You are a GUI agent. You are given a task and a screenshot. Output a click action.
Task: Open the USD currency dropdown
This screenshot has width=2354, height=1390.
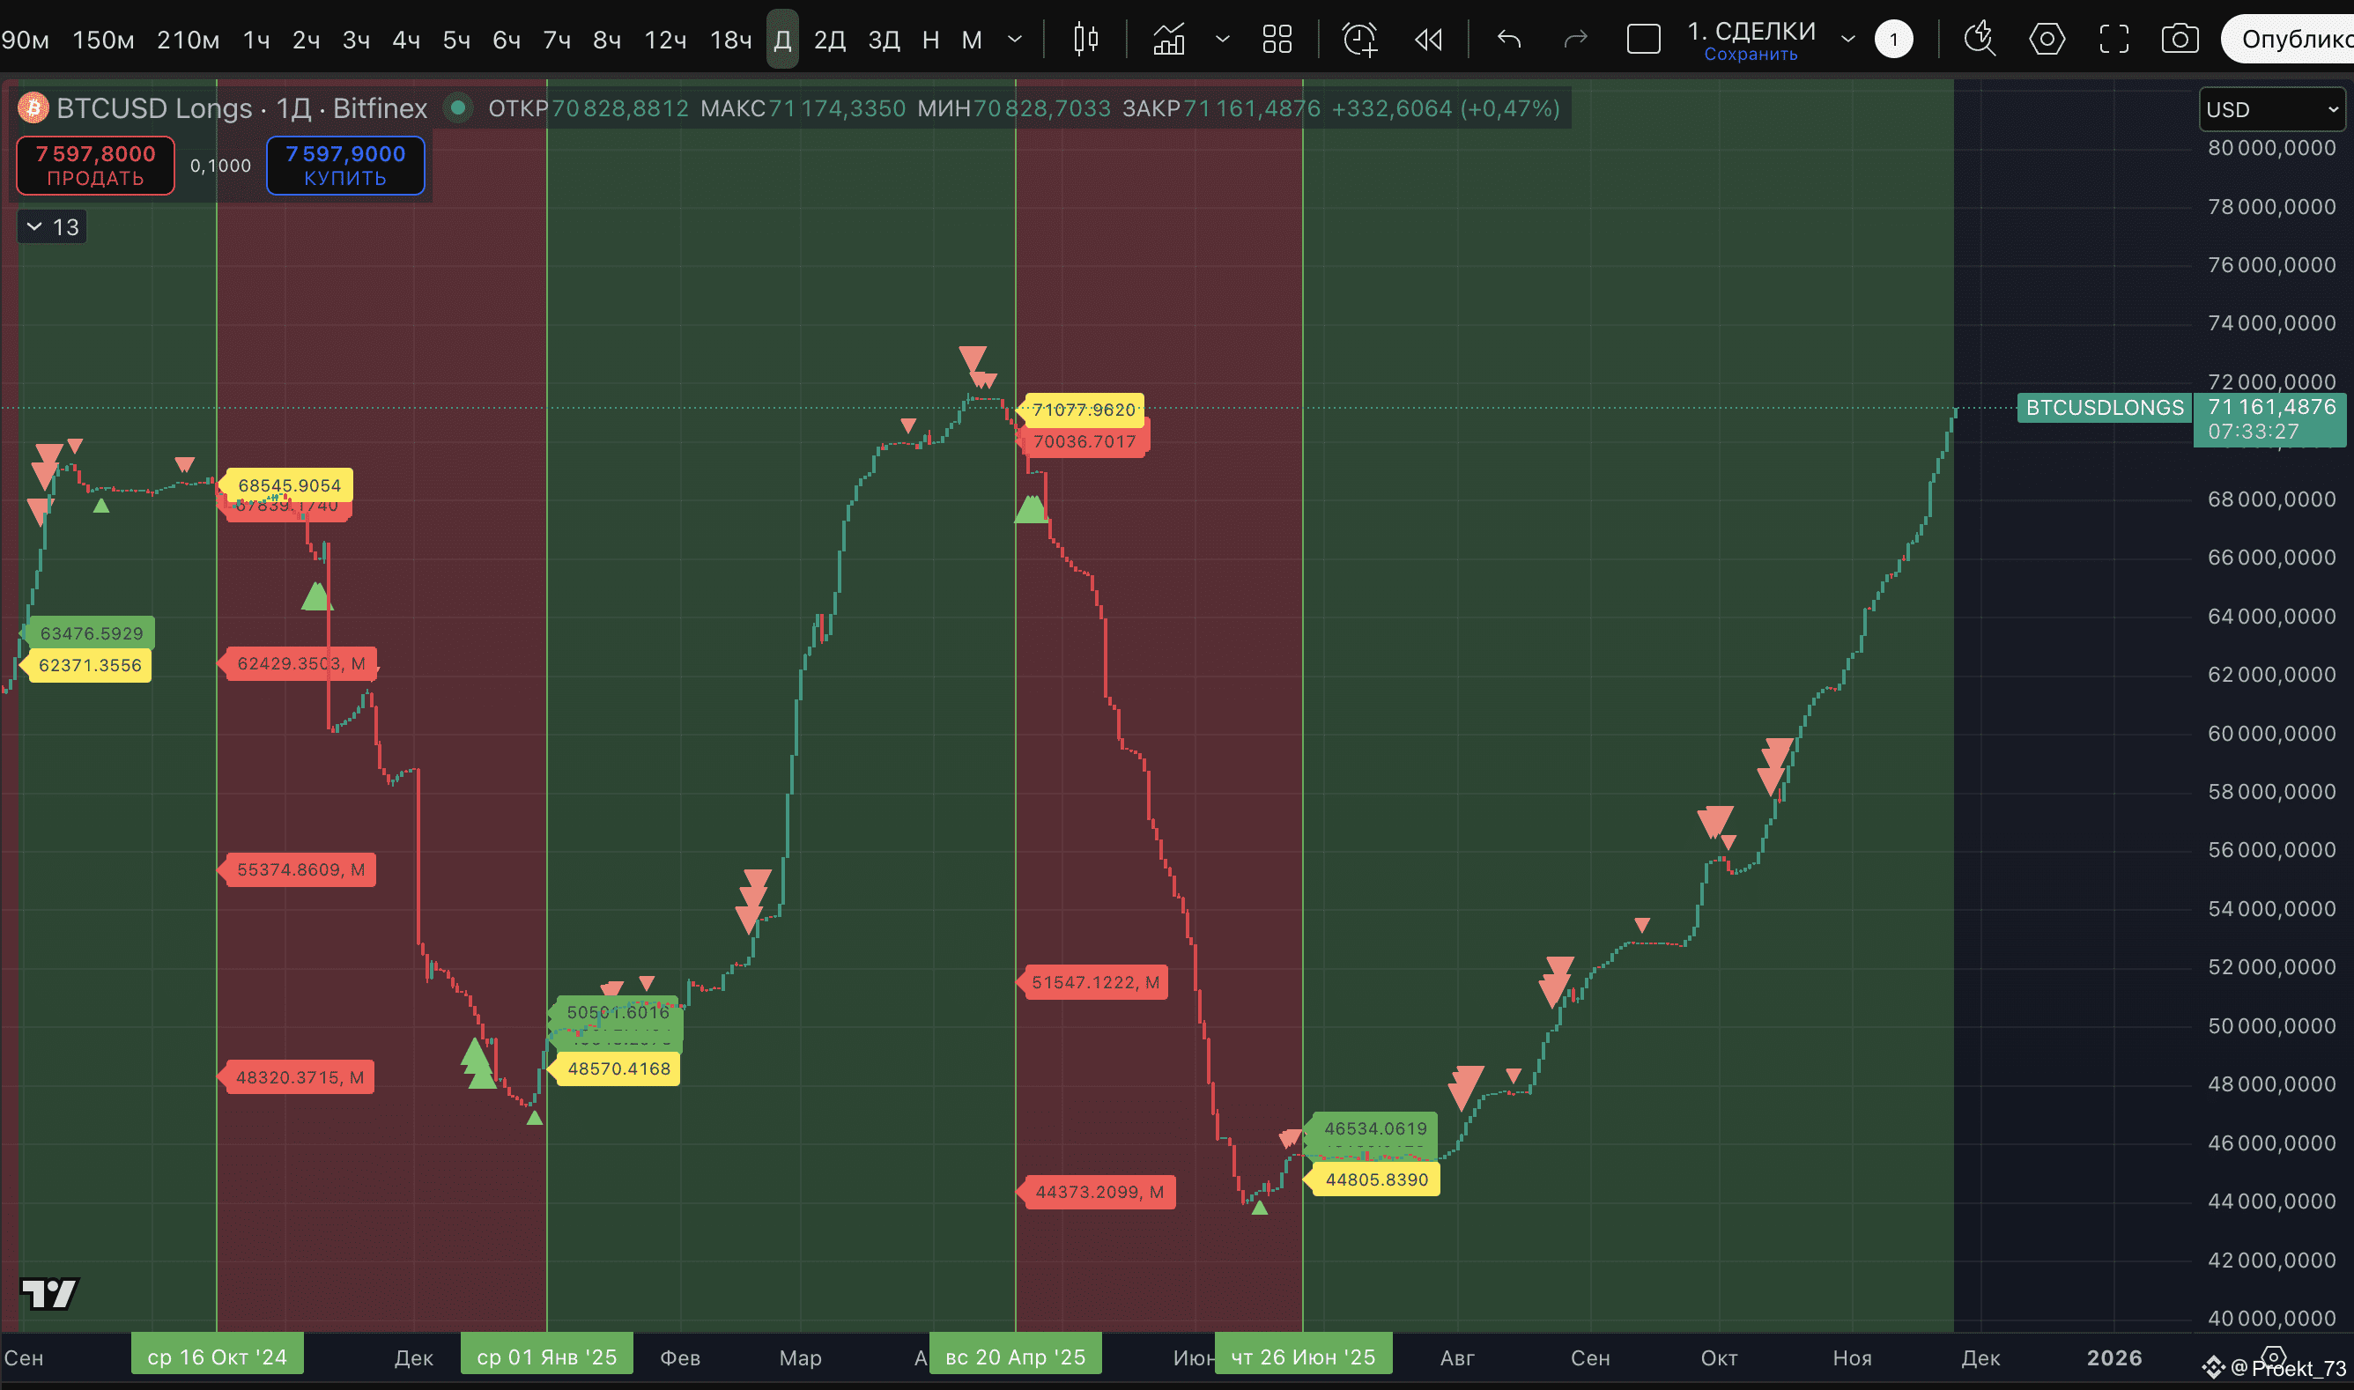2270,108
